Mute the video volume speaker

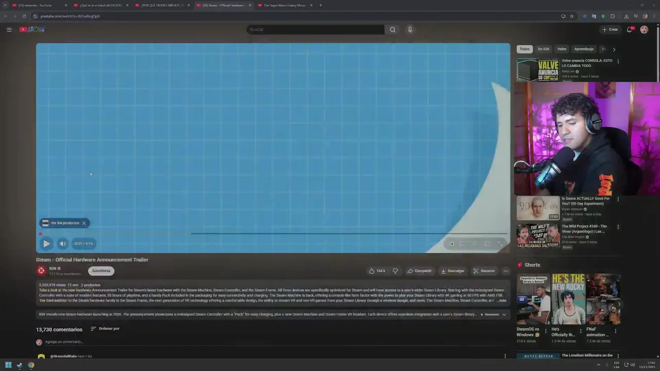coord(62,244)
